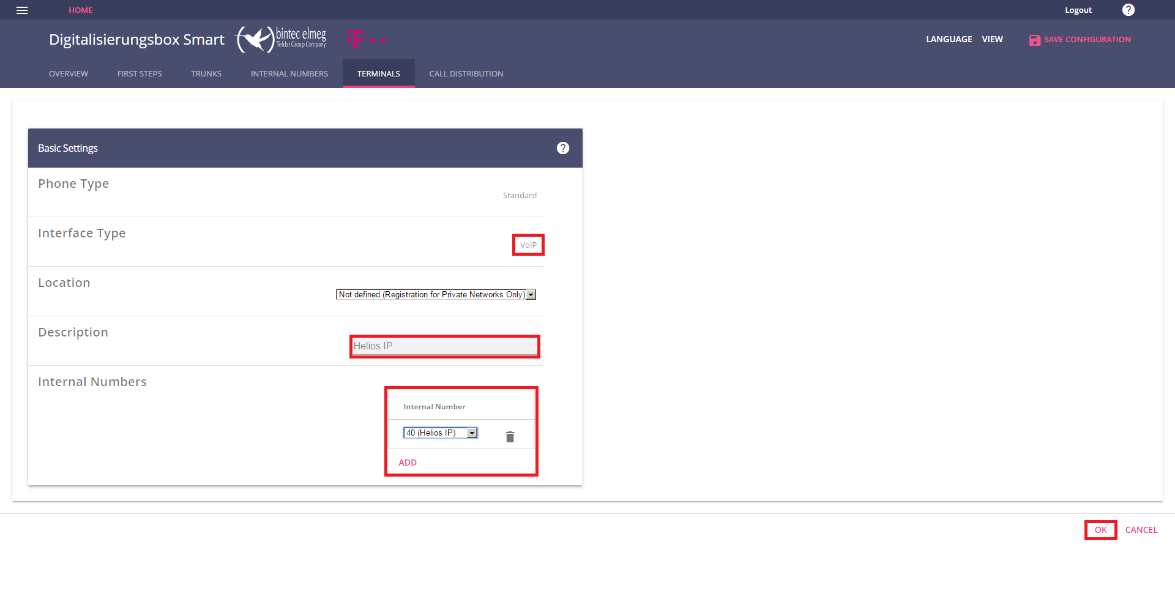Focus the Description field containing Helios IP
Image resolution: width=1175 pixels, height=602 pixels.
444,346
